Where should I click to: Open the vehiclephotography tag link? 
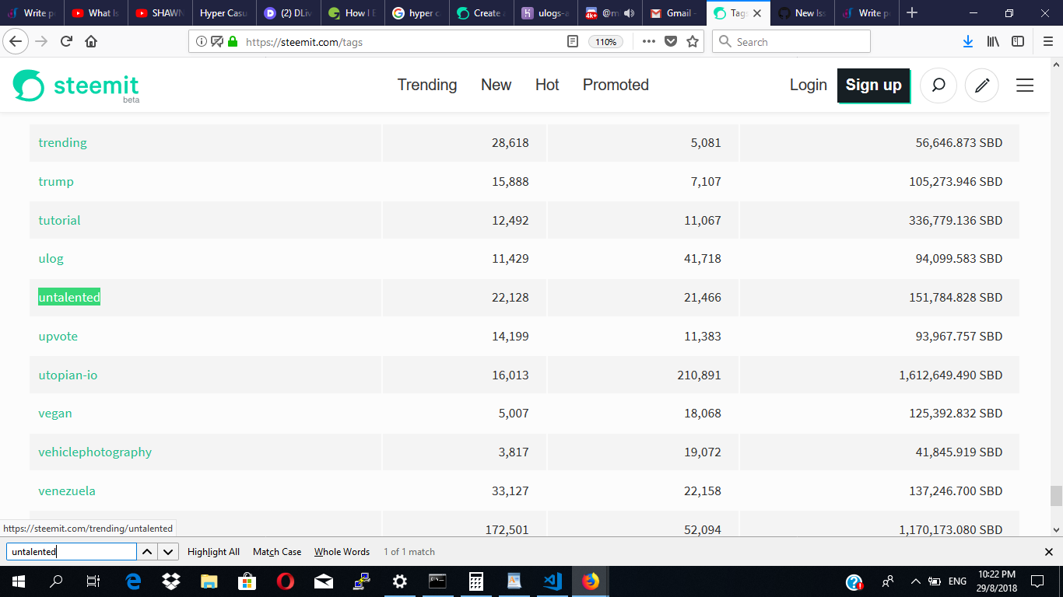[95, 452]
